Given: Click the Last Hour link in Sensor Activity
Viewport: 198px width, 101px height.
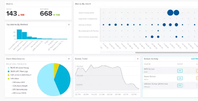Looking at the screenshot, I should 195,59.
